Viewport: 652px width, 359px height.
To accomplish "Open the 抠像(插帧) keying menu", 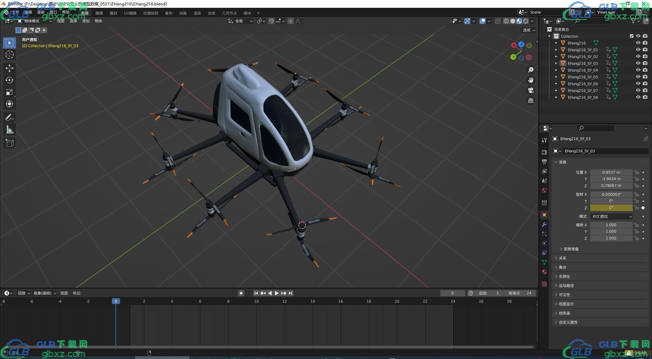I will pos(45,293).
